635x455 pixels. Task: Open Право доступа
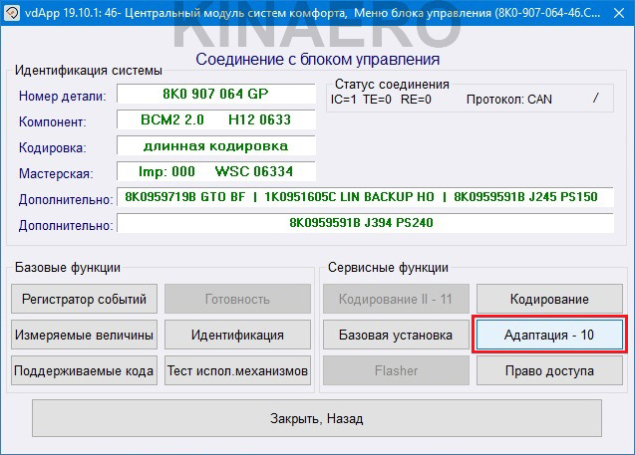click(549, 370)
